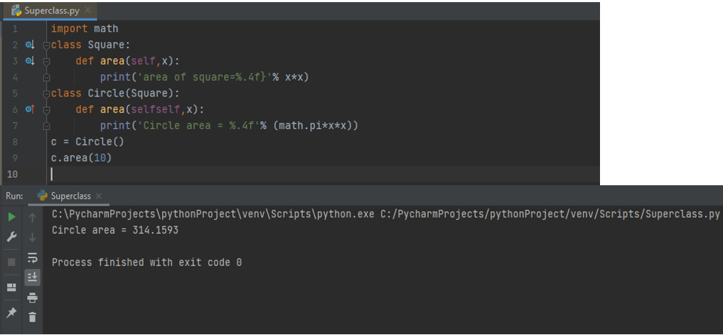723x335 pixels.
Task: Click the Stop process square icon
Action: tap(12, 262)
